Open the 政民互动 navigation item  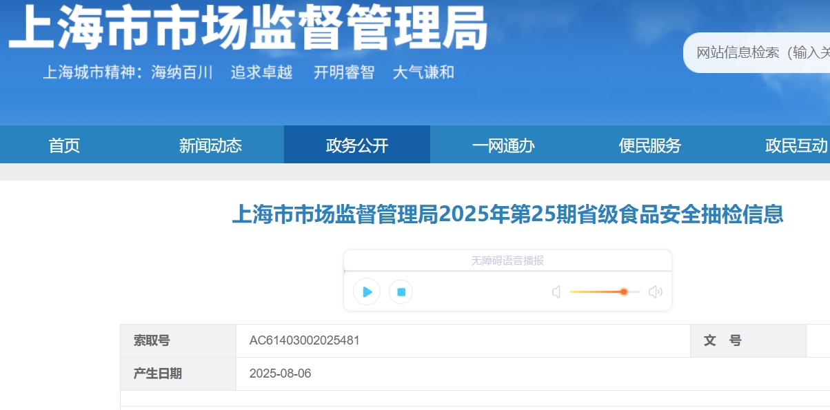pos(796,145)
